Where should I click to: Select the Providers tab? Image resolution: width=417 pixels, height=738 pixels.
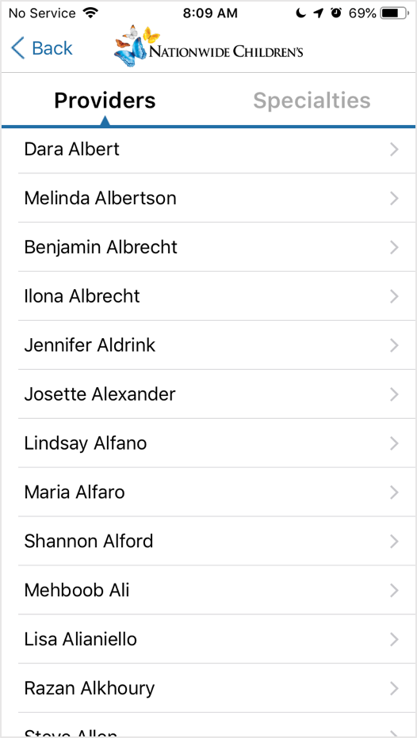105,101
